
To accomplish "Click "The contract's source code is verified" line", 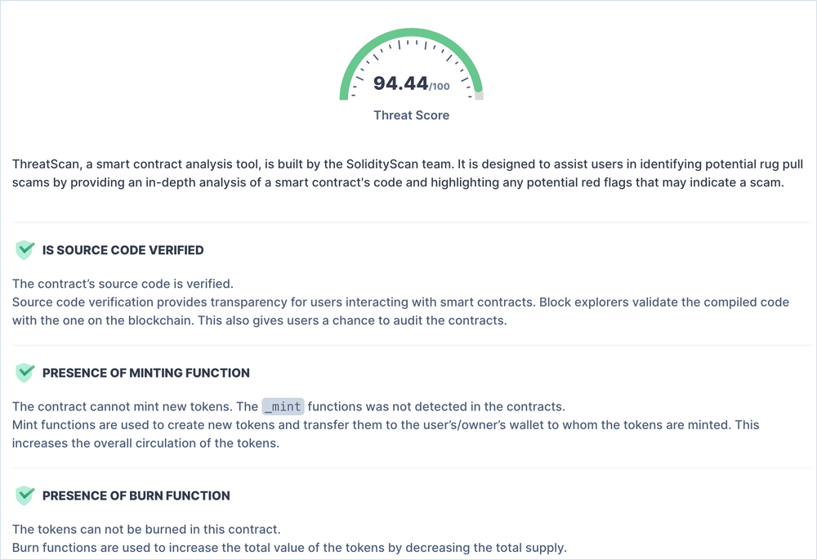I will point(123,284).
